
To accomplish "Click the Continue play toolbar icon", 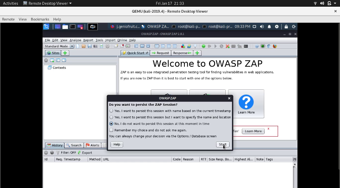I will (x=215, y=46).
